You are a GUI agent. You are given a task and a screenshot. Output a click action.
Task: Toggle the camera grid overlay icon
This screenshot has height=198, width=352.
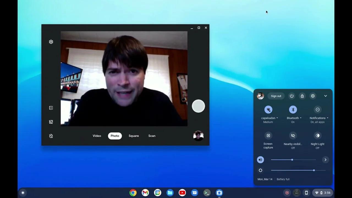(x=51, y=122)
